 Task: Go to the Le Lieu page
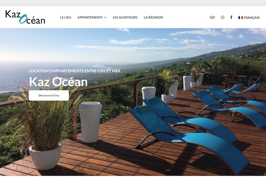66,17
